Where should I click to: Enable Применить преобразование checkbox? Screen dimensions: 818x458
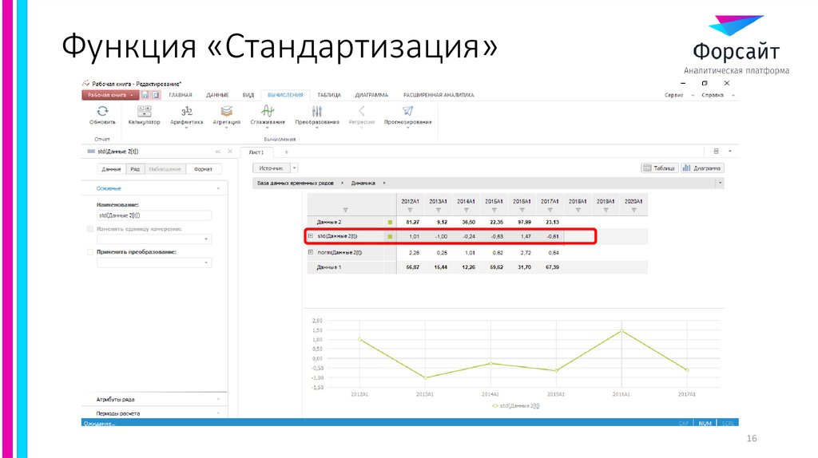click(x=90, y=251)
